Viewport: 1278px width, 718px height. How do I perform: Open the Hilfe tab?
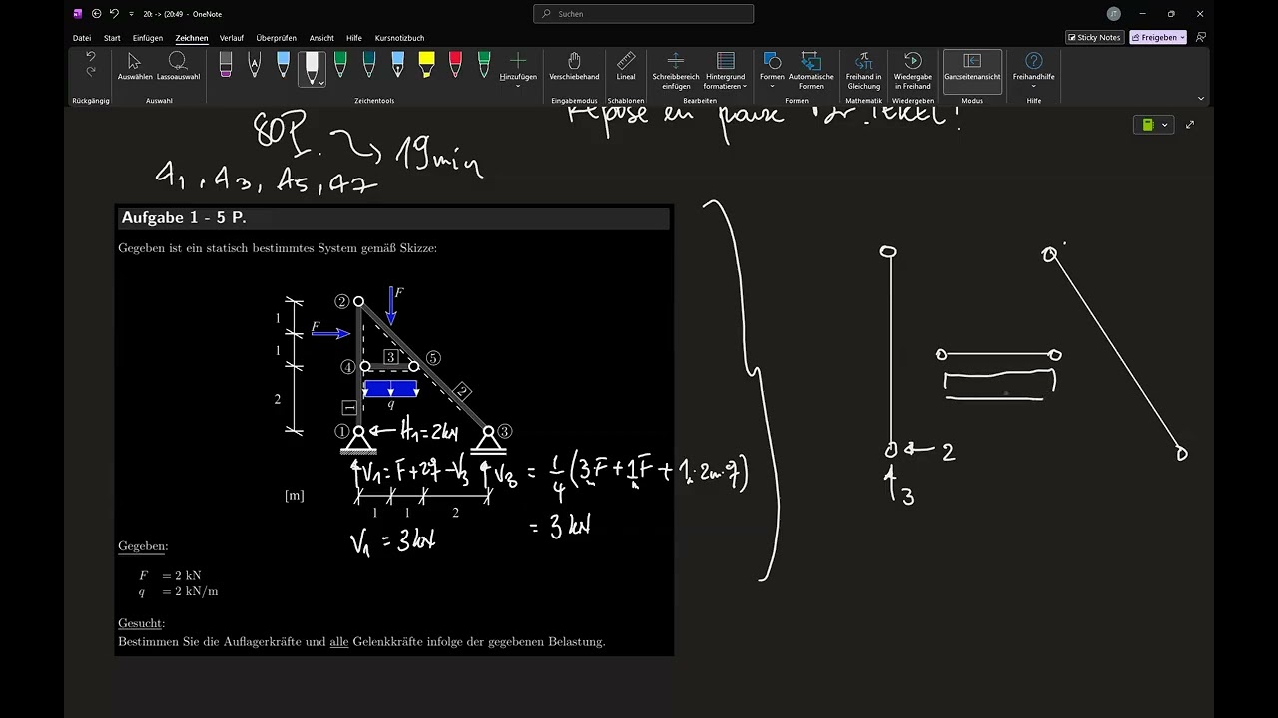pyautogui.click(x=354, y=38)
